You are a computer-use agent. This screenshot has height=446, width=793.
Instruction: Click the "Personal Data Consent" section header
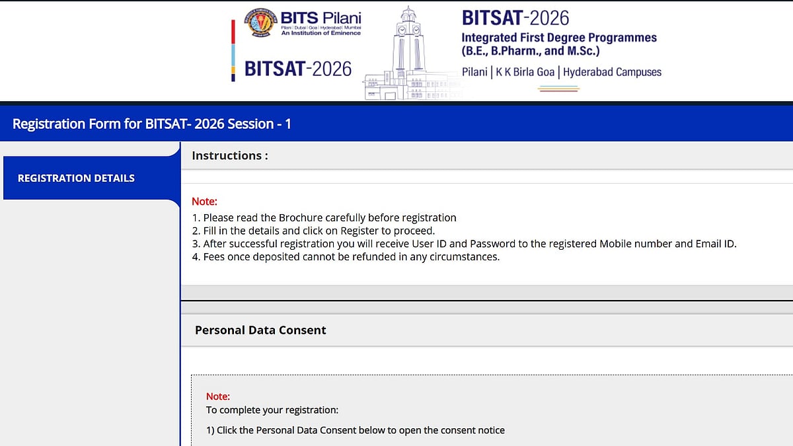tap(260, 330)
